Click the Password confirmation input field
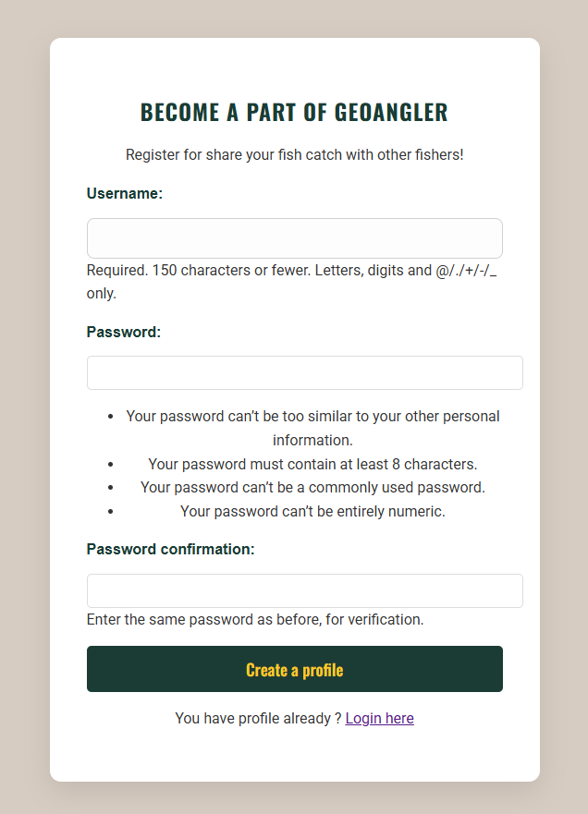 304,590
